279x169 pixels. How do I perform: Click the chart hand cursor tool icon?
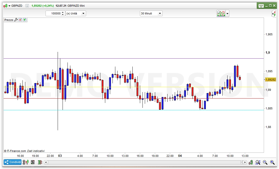[x=251, y=162]
